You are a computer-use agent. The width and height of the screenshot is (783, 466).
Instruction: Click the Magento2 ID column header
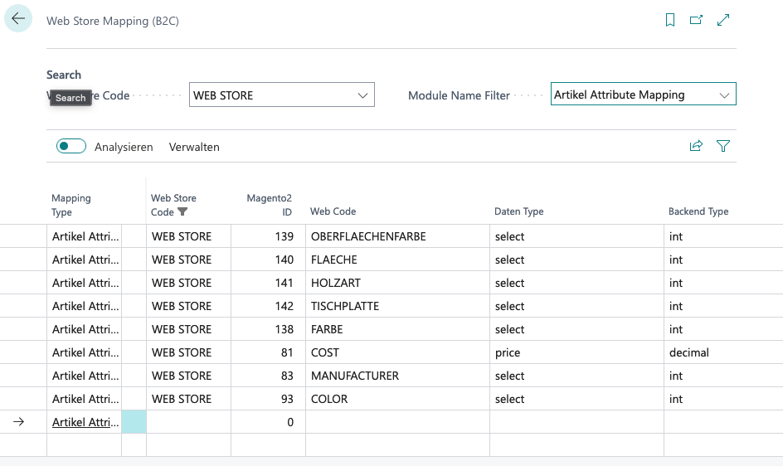[x=269, y=205]
